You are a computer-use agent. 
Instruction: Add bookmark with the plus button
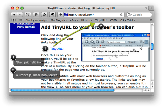pyautogui.click(x=60, y=15)
